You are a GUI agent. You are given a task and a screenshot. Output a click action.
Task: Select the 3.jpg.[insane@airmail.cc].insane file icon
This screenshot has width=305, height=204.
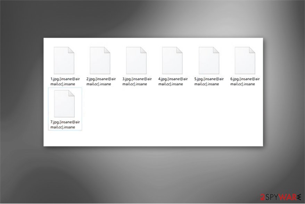point(136,61)
